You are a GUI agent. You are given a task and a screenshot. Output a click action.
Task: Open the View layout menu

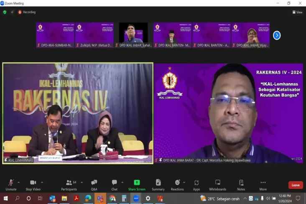(x=297, y=12)
